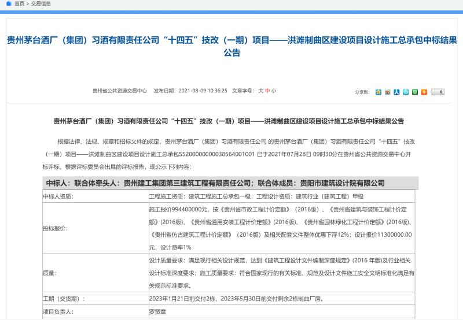Set article font size to 大
Screen dimensions: 463x320
(260, 91)
